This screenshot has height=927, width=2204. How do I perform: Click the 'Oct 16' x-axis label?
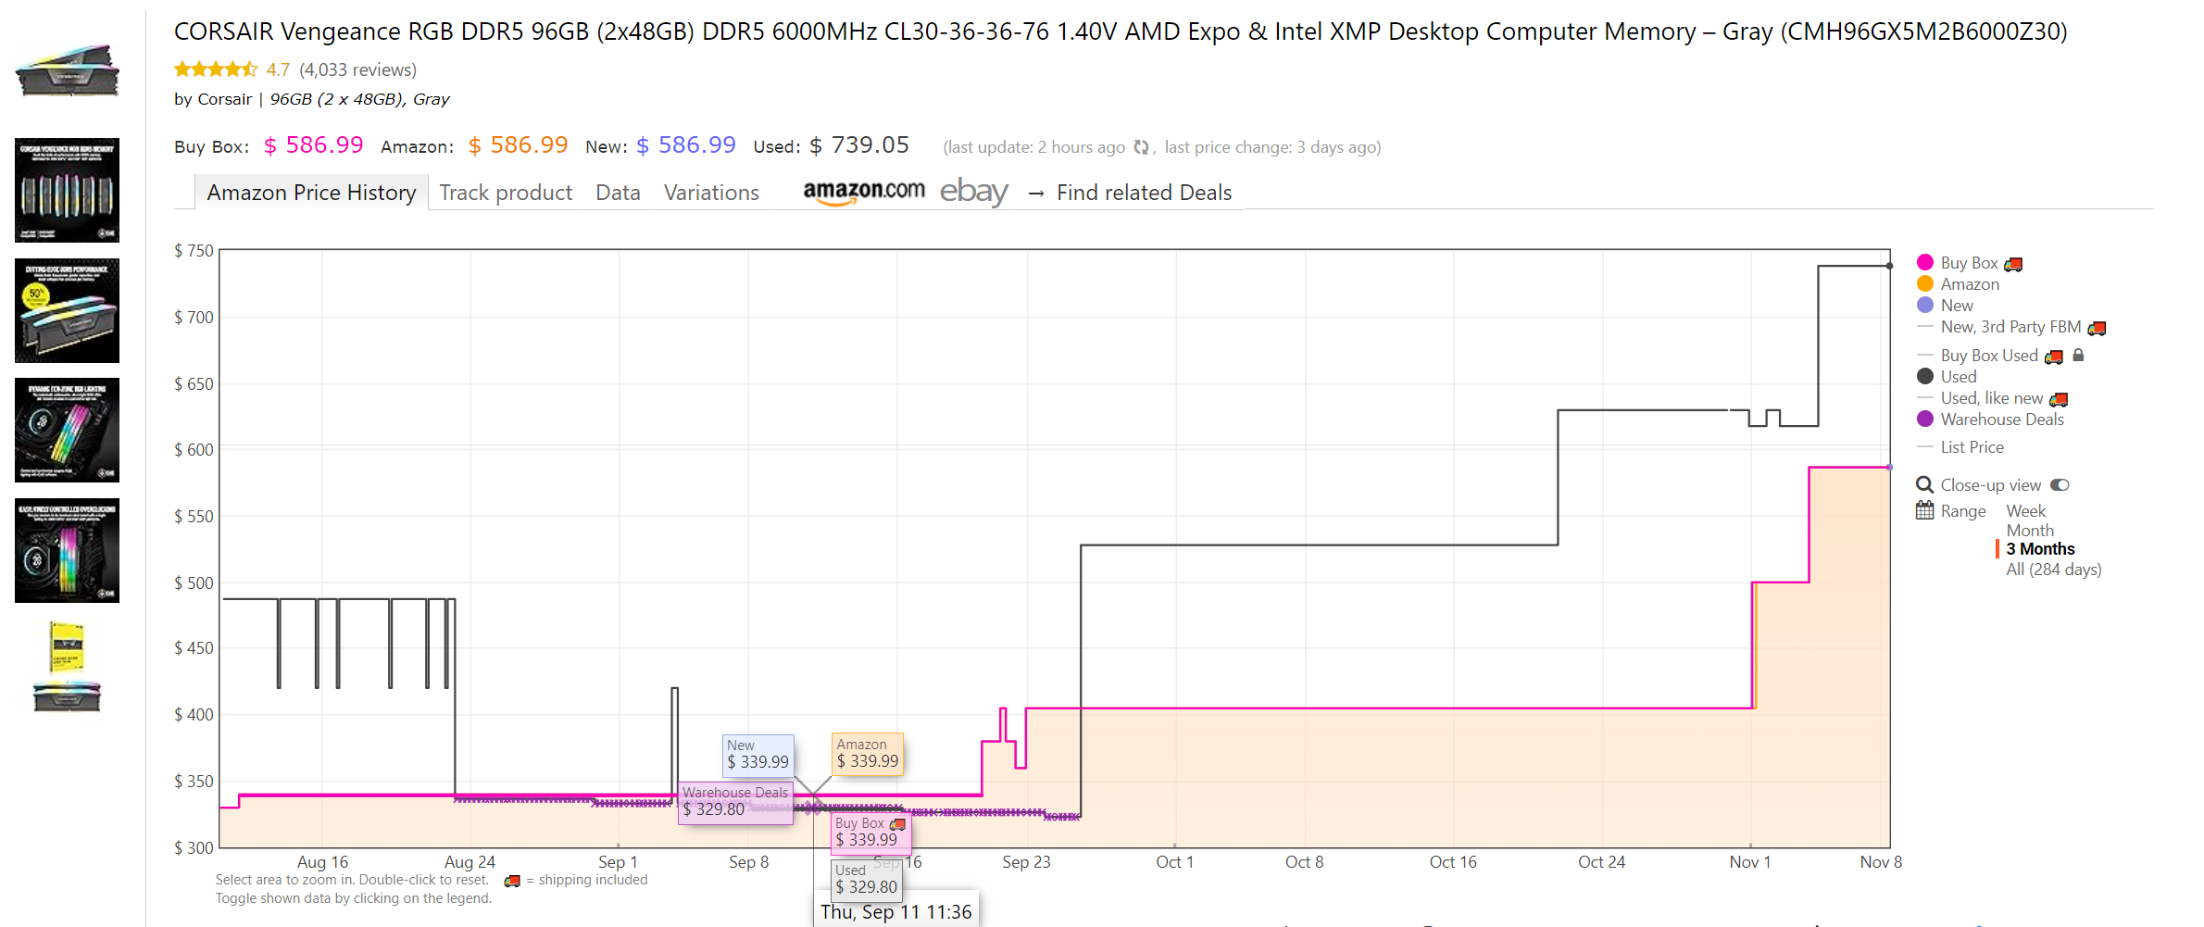[x=1453, y=862]
